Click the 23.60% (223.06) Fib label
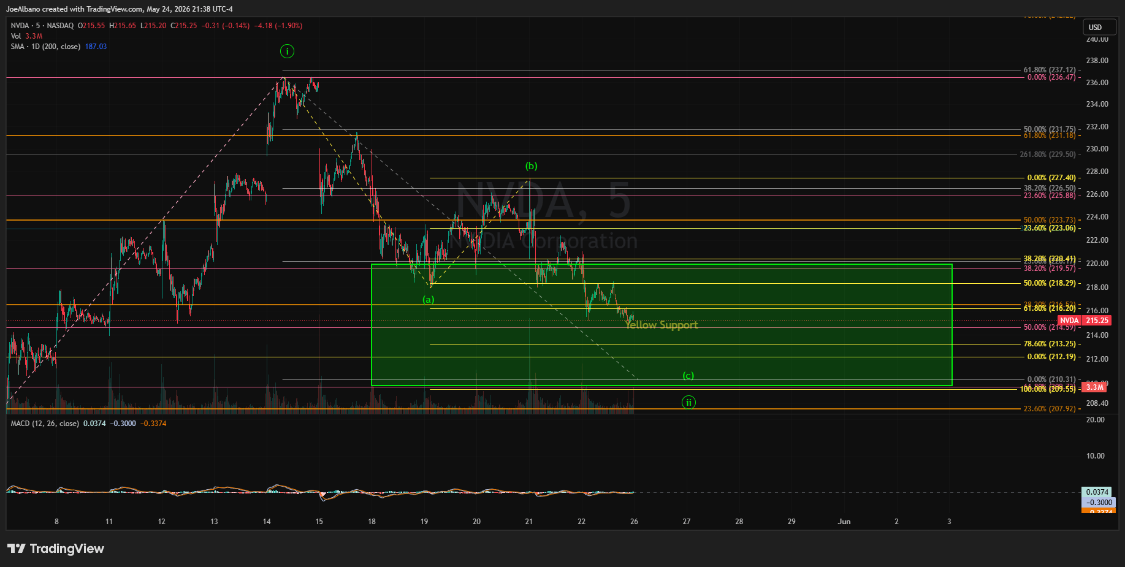This screenshot has width=1125, height=567. (x=1049, y=228)
